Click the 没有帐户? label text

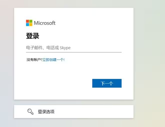(34, 60)
